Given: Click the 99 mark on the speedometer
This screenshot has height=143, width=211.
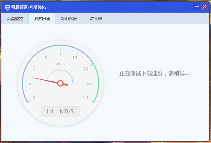Looking at the screenshot, I should [86, 98].
